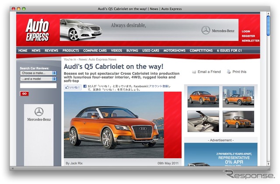Select the MOTORSHOWS menu item

[175, 51]
